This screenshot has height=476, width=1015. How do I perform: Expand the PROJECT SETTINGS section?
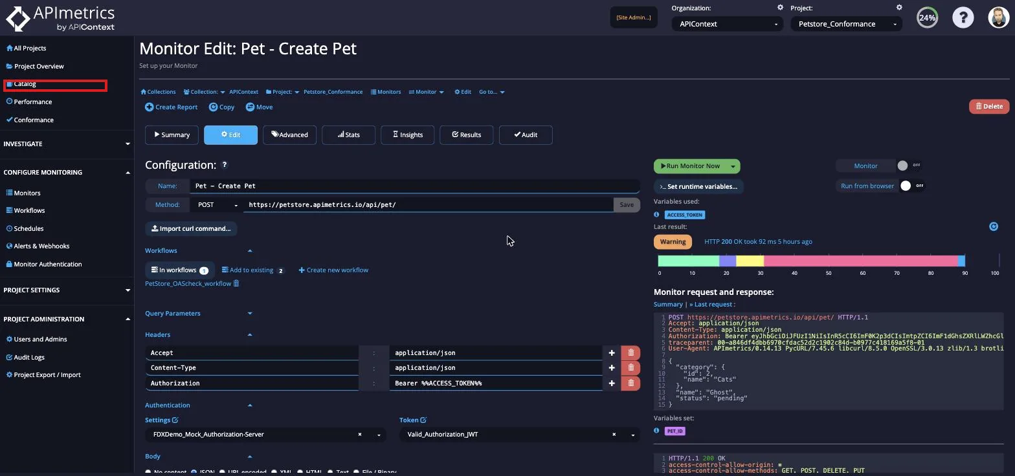pos(66,290)
